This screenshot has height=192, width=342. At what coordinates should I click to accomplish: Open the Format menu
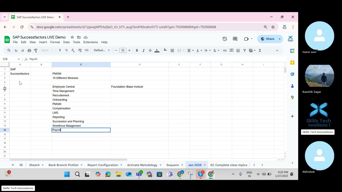click(x=55, y=42)
